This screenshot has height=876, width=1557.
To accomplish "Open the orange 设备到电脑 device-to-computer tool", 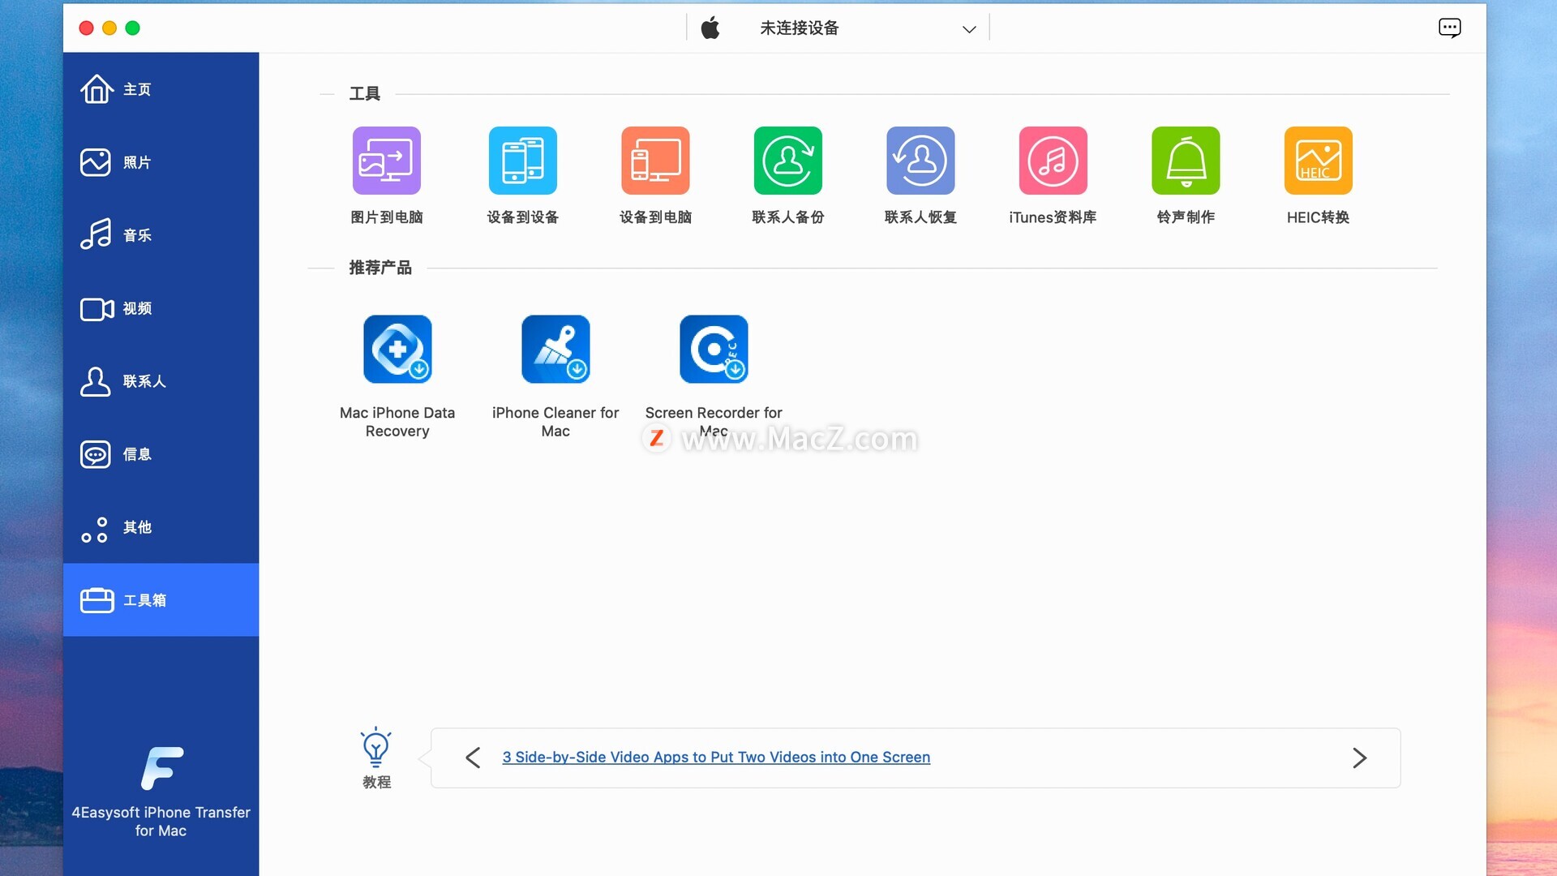I will [655, 161].
